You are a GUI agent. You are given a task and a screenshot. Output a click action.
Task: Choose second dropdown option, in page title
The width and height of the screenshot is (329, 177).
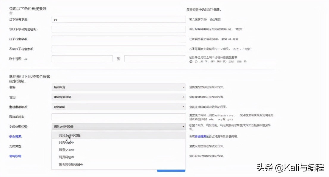click(119, 142)
